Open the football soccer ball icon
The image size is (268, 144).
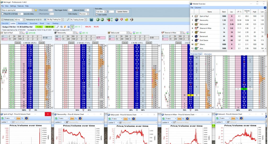coord(132,20)
